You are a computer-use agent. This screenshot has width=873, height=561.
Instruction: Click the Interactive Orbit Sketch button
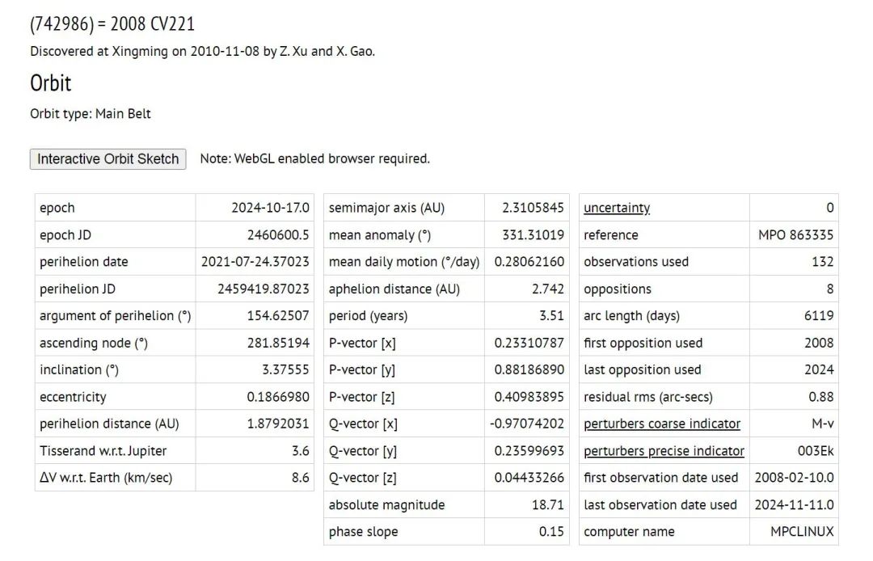108,159
